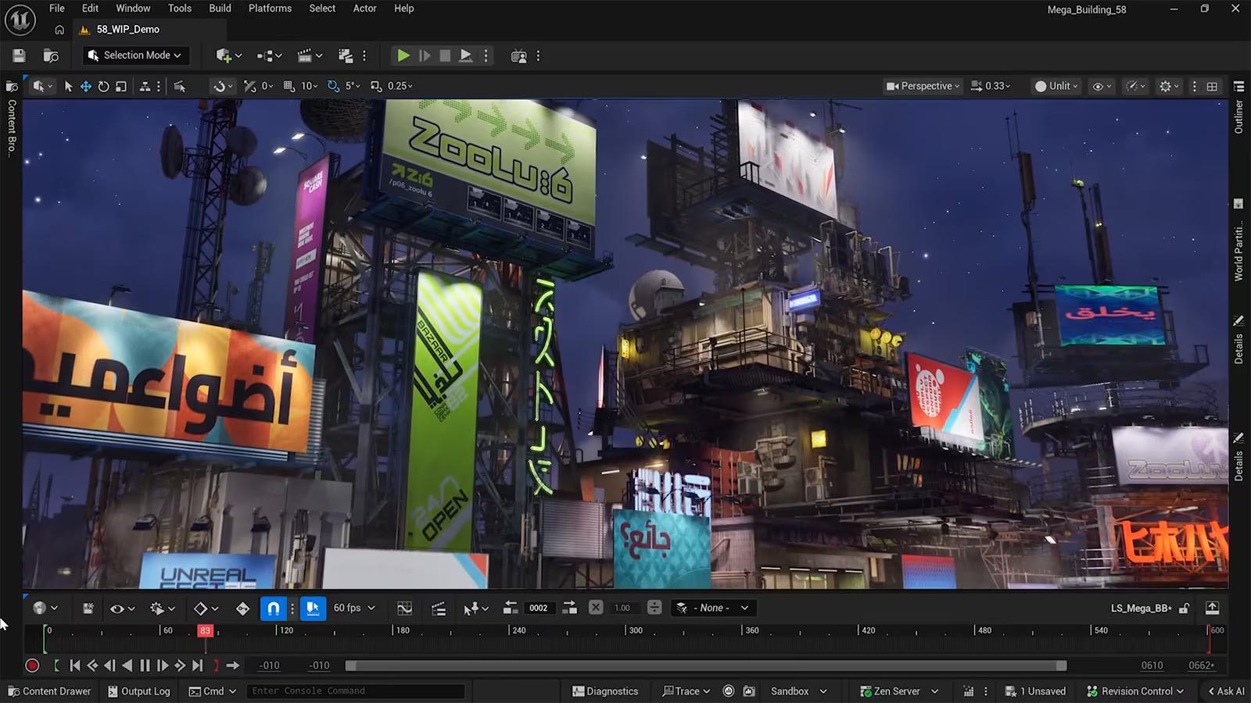Click the marketplace content icon in the toolbar
Screen dimensions: 1251x703
[346, 55]
